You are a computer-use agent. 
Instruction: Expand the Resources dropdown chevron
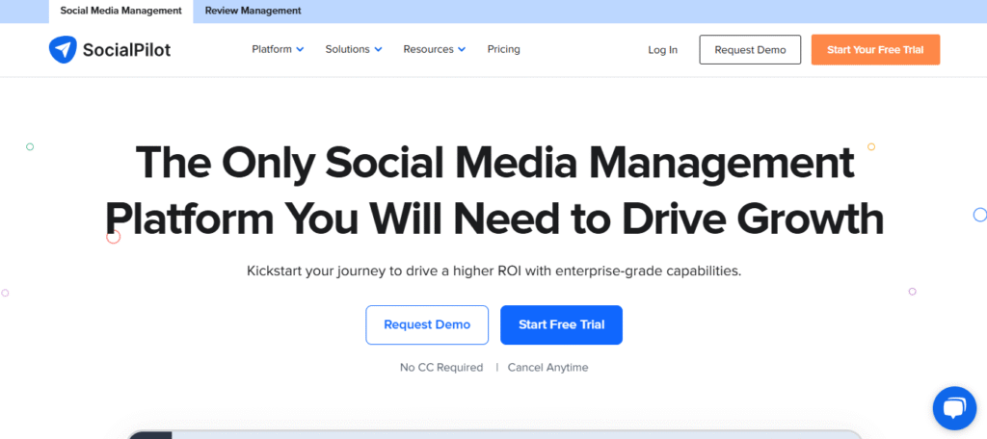[462, 50]
